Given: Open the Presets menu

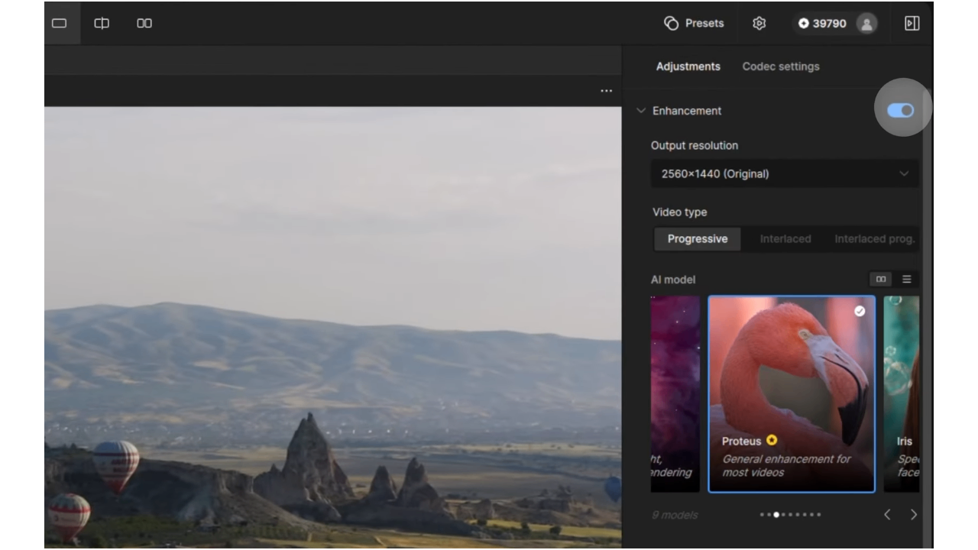Looking at the screenshot, I should click(694, 23).
